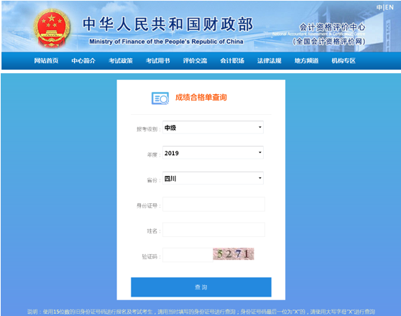Open 会计职场 in the navigation bar
This screenshot has width=401, height=316.
(232, 61)
